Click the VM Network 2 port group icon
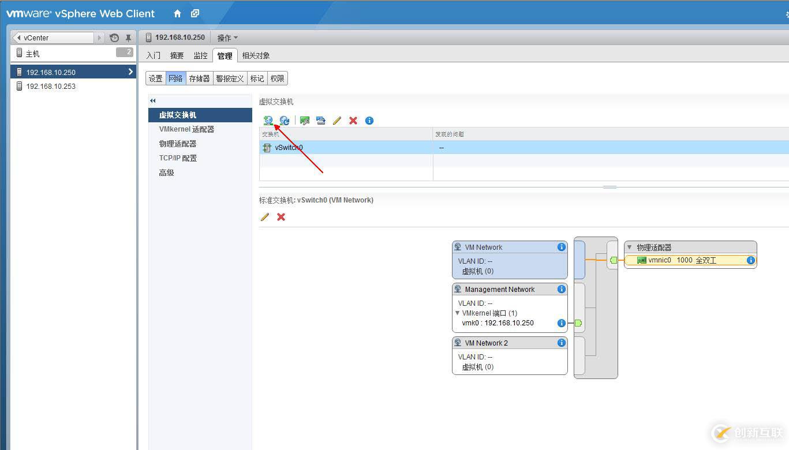 click(x=458, y=343)
